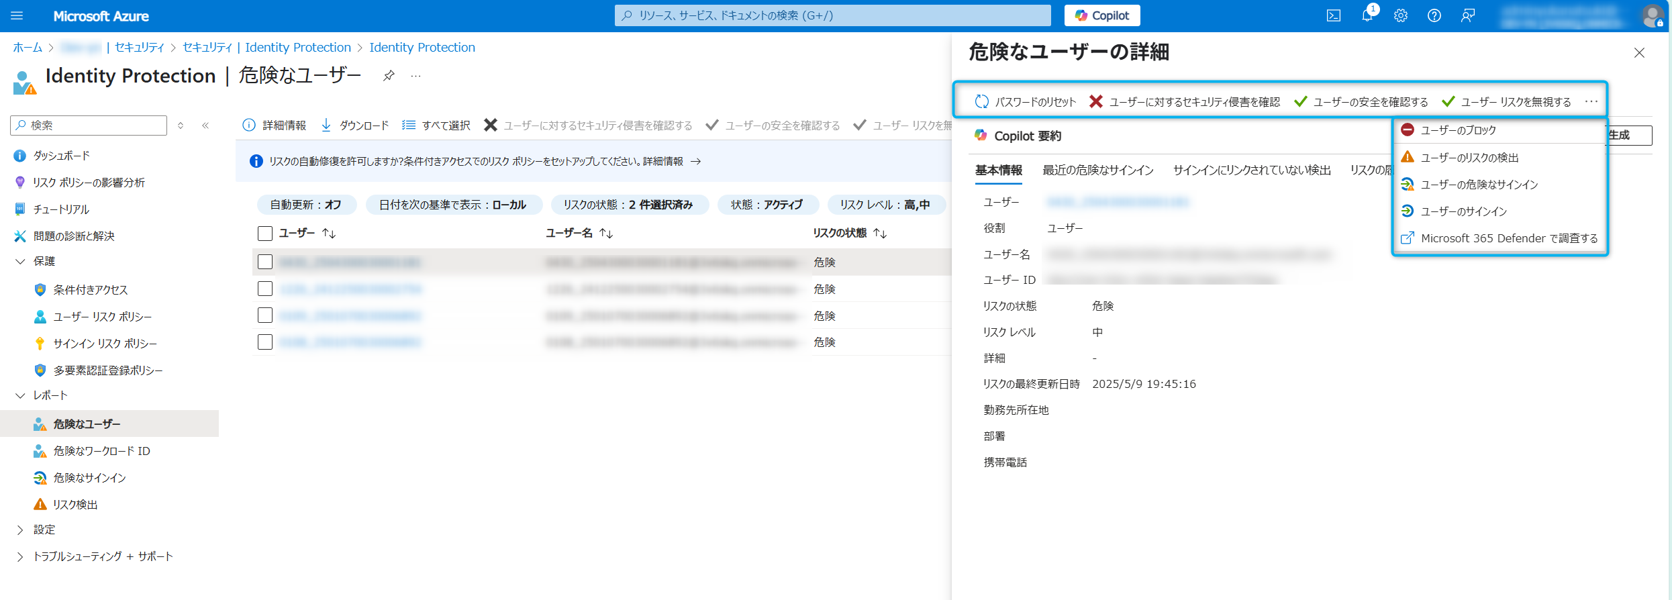Click the 詳細情報 arrow link in info banner
The image size is (1672, 600).
click(x=672, y=162)
